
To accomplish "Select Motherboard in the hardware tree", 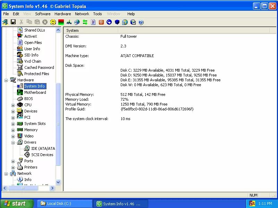I will pos(35,92).
